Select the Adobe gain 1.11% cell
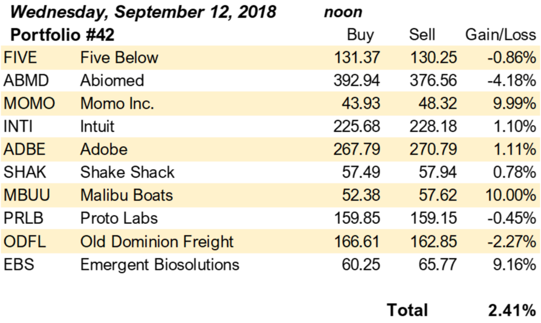The image size is (541, 323). tap(514, 149)
